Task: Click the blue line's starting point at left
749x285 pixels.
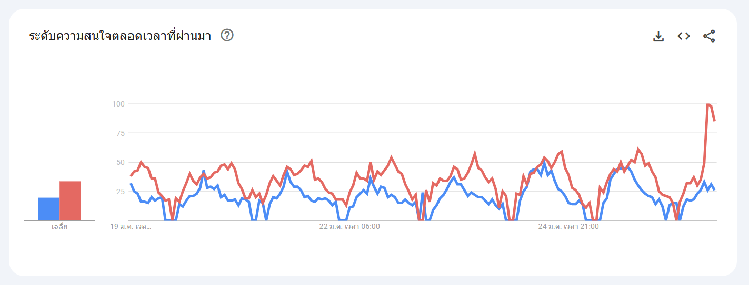Action: coord(131,184)
